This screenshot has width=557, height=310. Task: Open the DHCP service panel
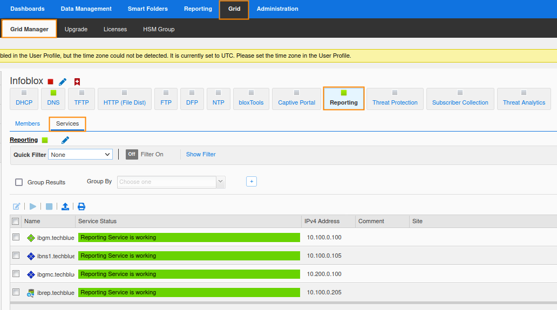24,99
